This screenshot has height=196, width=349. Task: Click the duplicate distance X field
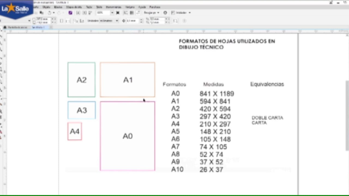pos(157,19)
